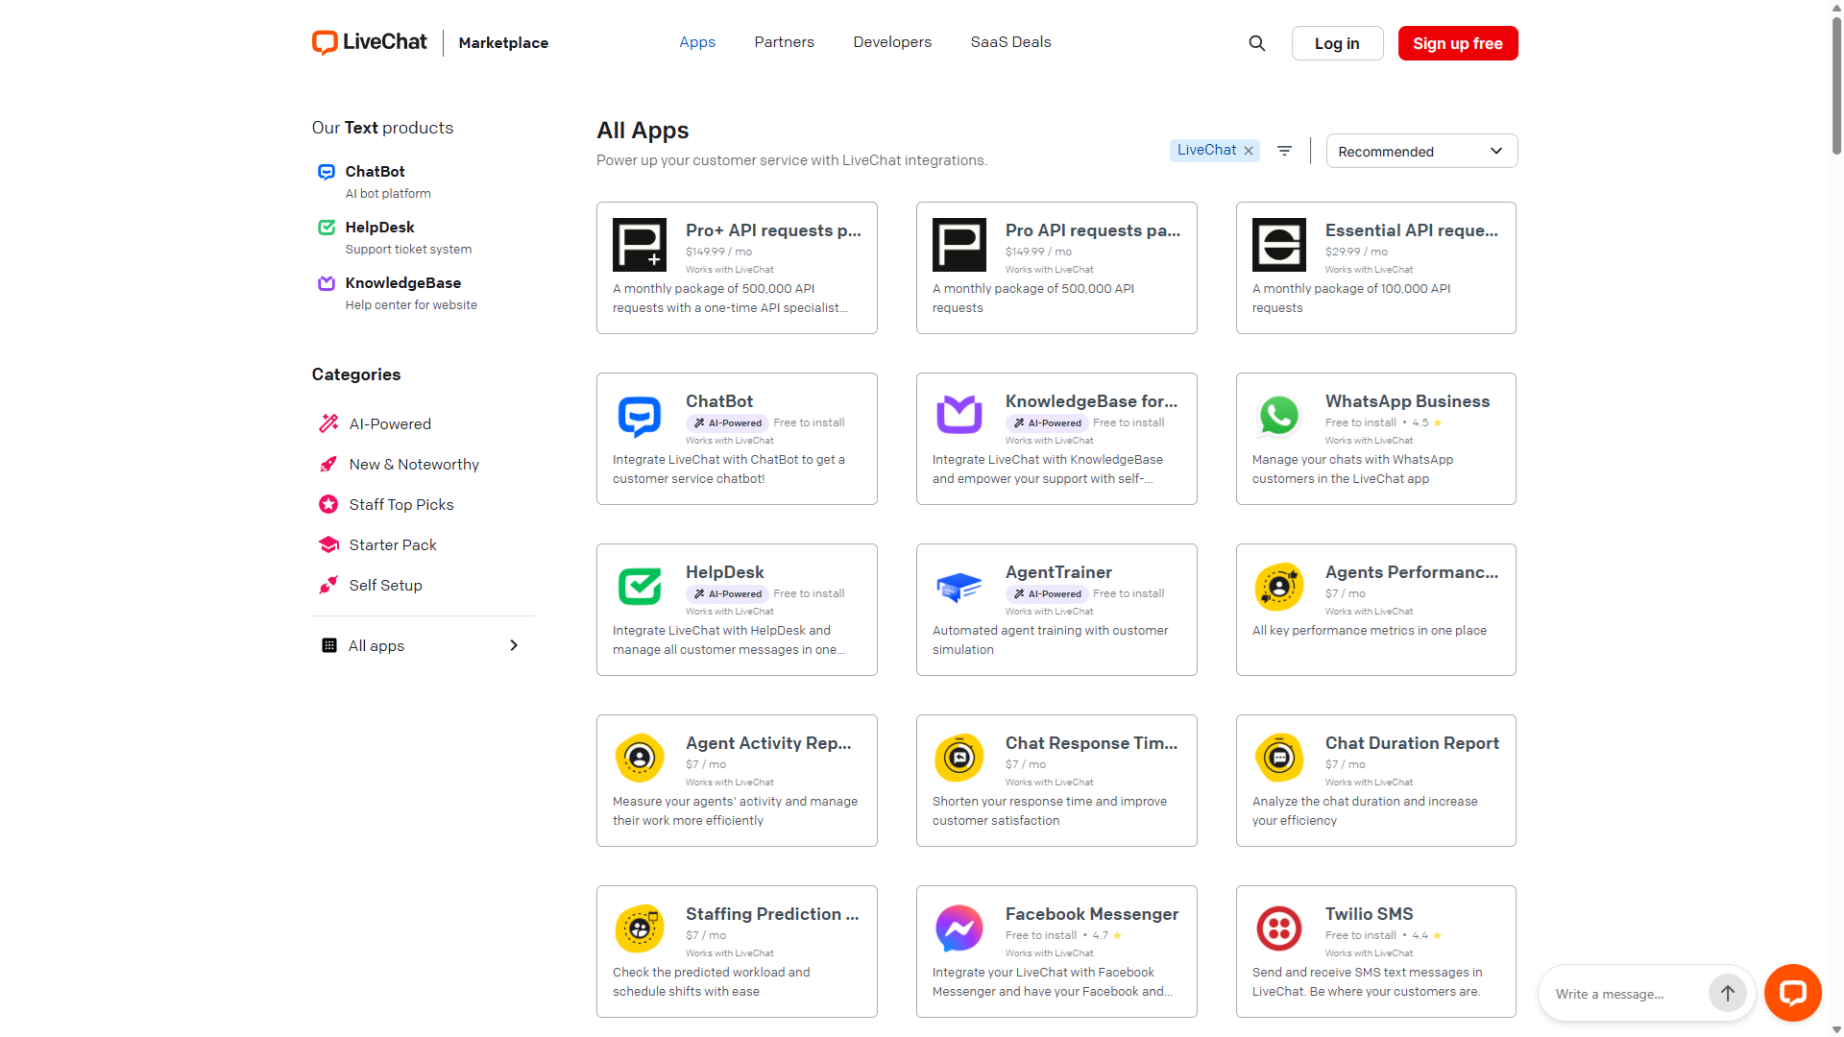
Task: Open the AgentTrainer app icon
Action: [959, 587]
